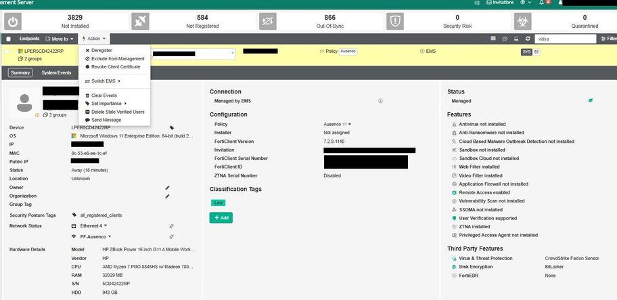617x300 pixels.
Task: Edit the Organization field pencil icon
Action: pos(167,196)
